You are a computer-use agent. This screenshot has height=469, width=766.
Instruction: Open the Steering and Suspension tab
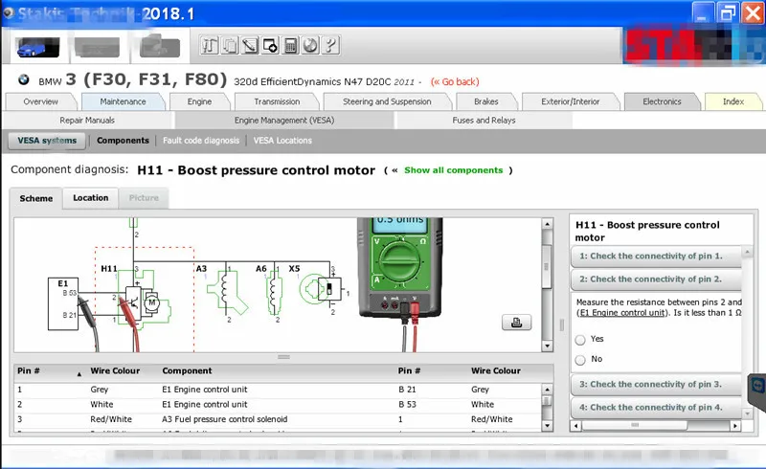pyautogui.click(x=387, y=101)
